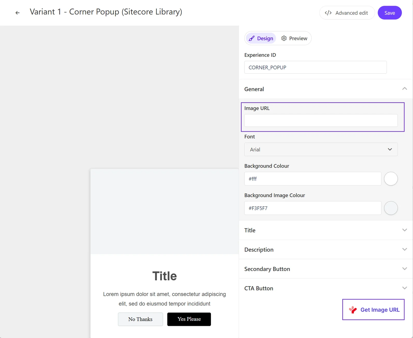The height and width of the screenshot is (338, 413).
Task: Click the Get Image URL button
Action: pos(373,310)
